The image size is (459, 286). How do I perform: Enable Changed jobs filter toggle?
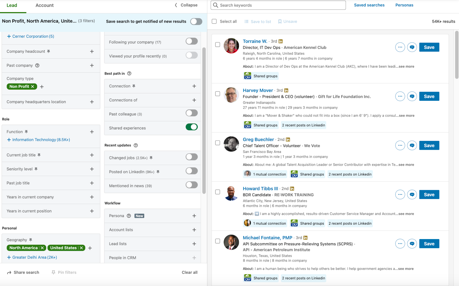192,157
